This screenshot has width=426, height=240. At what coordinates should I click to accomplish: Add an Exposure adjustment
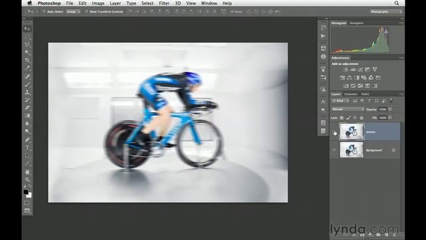pyautogui.click(x=367, y=69)
